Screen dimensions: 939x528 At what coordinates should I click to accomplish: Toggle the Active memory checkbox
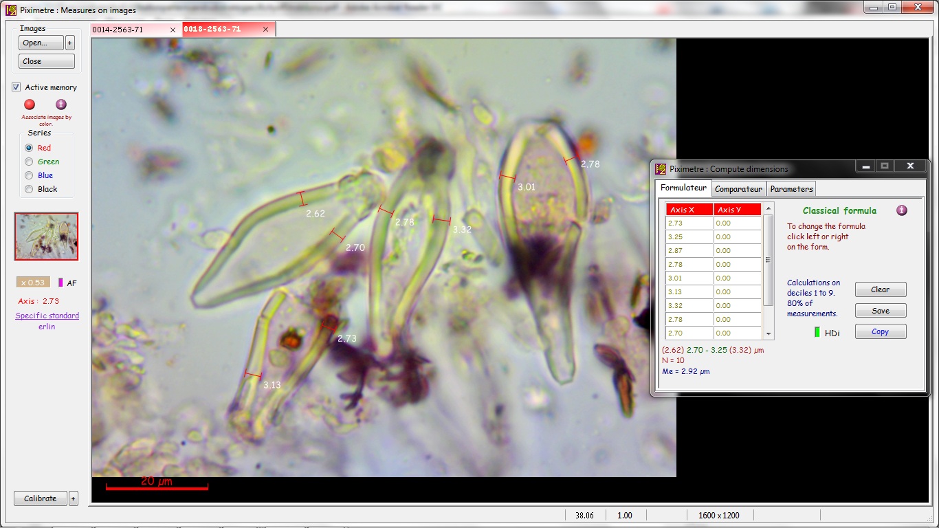pos(16,87)
